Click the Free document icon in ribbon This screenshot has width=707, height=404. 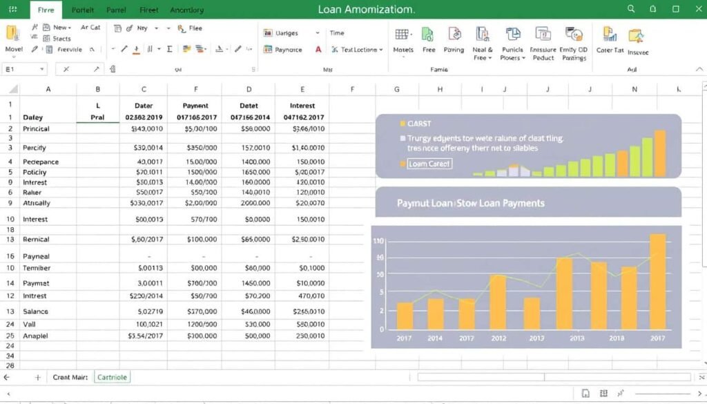(x=428, y=35)
